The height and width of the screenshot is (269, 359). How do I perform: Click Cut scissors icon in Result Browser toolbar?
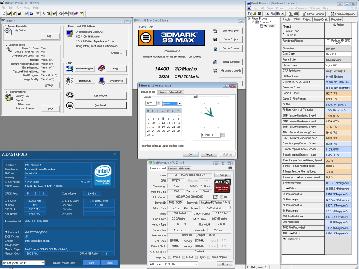267,14
